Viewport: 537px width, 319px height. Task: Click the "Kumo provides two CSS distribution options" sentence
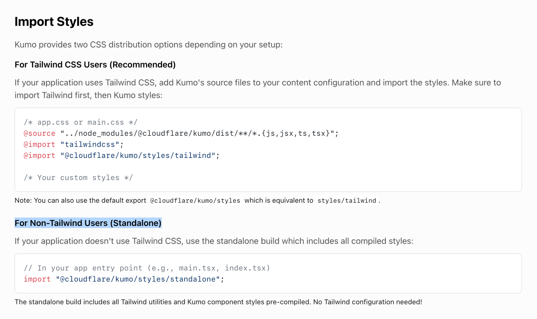pos(148,45)
